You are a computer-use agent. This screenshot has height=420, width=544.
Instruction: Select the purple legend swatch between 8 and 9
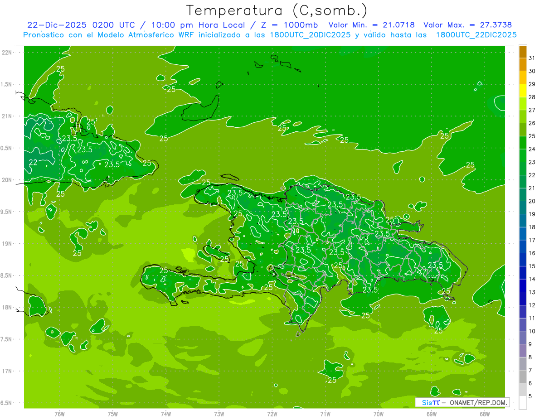pyautogui.click(x=523, y=351)
